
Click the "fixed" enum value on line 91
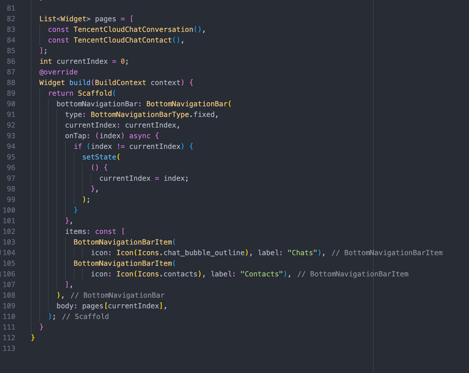click(x=204, y=115)
